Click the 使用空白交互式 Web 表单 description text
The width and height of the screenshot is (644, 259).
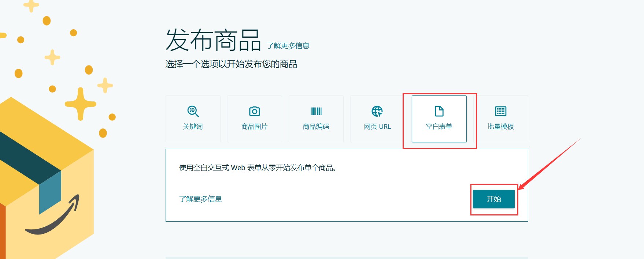[258, 168]
